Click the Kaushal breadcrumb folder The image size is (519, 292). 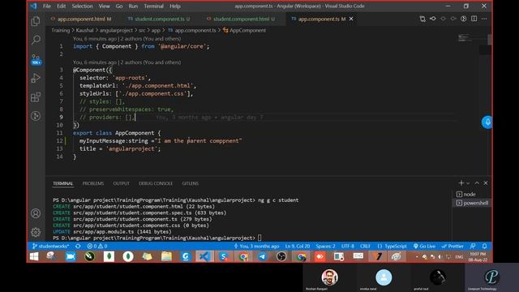pyautogui.click(x=84, y=30)
